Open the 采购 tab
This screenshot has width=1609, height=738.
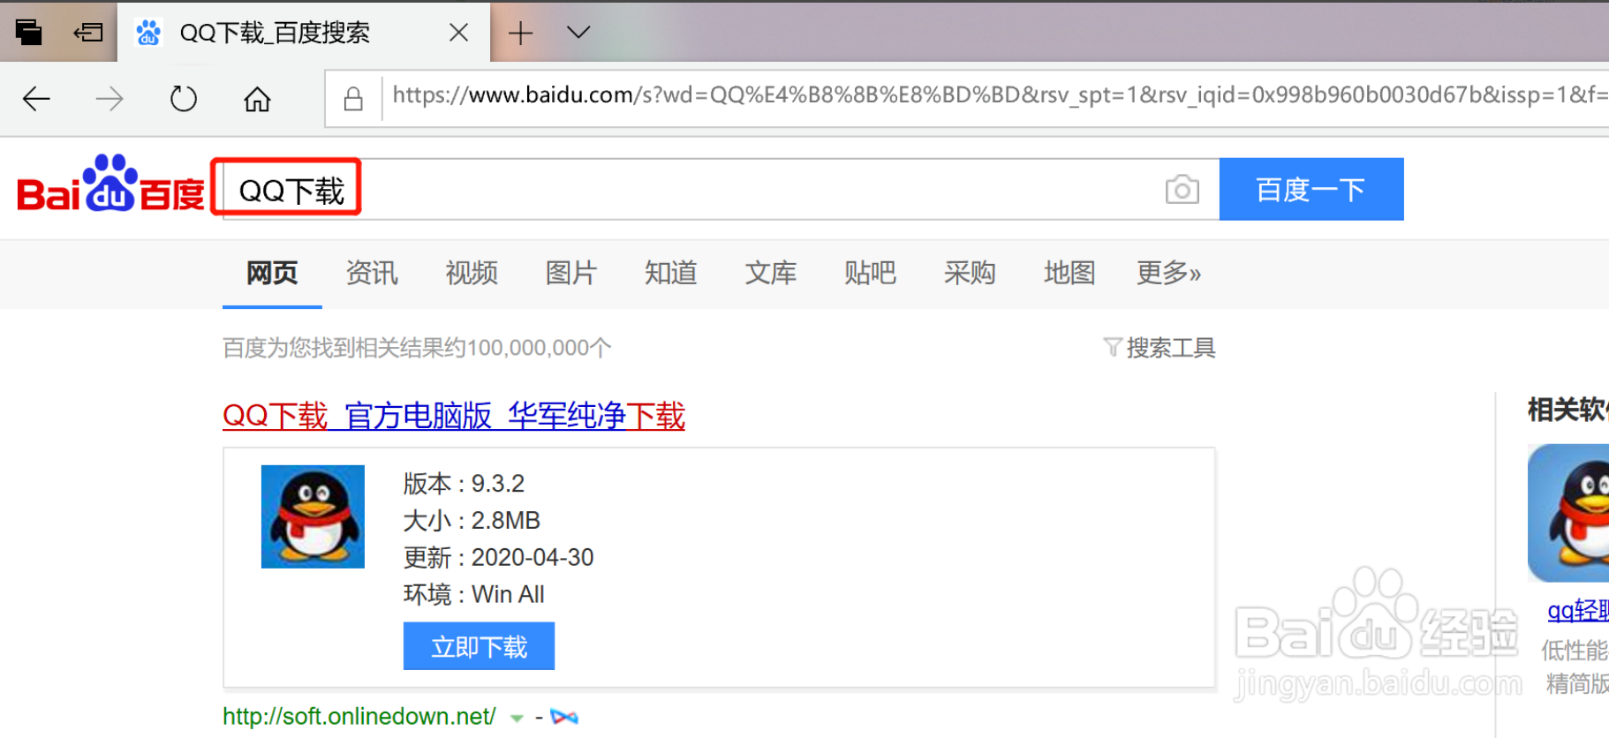tap(970, 273)
